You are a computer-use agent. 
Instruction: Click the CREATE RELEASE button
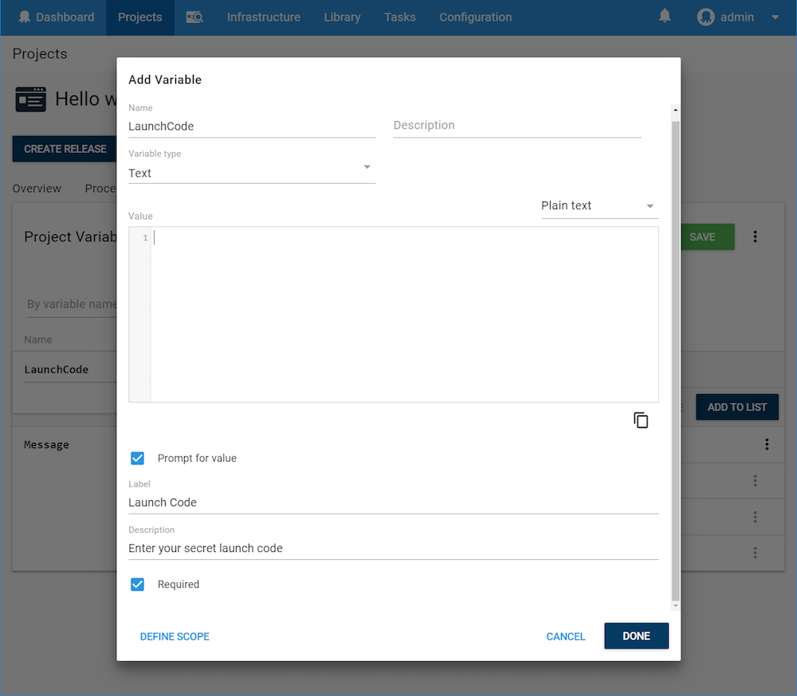pyautogui.click(x=65, y=149)
